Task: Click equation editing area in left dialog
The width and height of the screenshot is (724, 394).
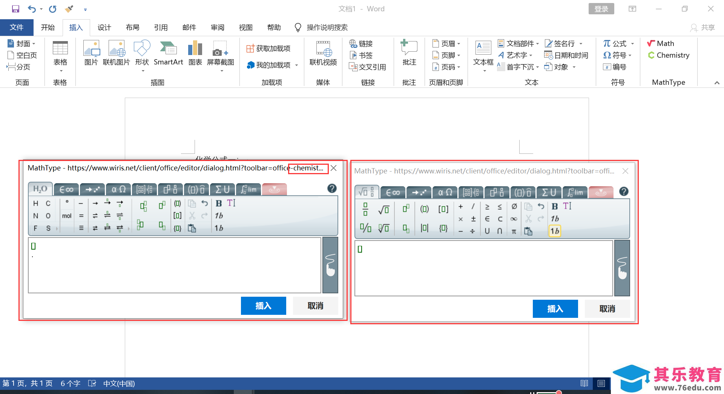Action: 175,265
